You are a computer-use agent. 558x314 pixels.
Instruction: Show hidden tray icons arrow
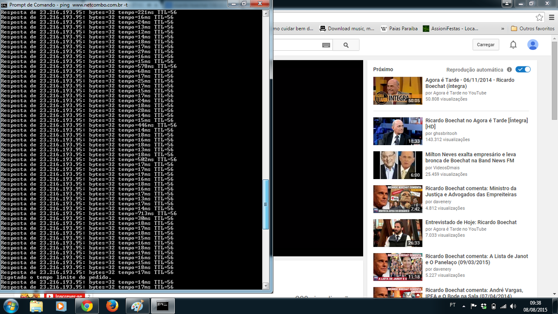463,306
